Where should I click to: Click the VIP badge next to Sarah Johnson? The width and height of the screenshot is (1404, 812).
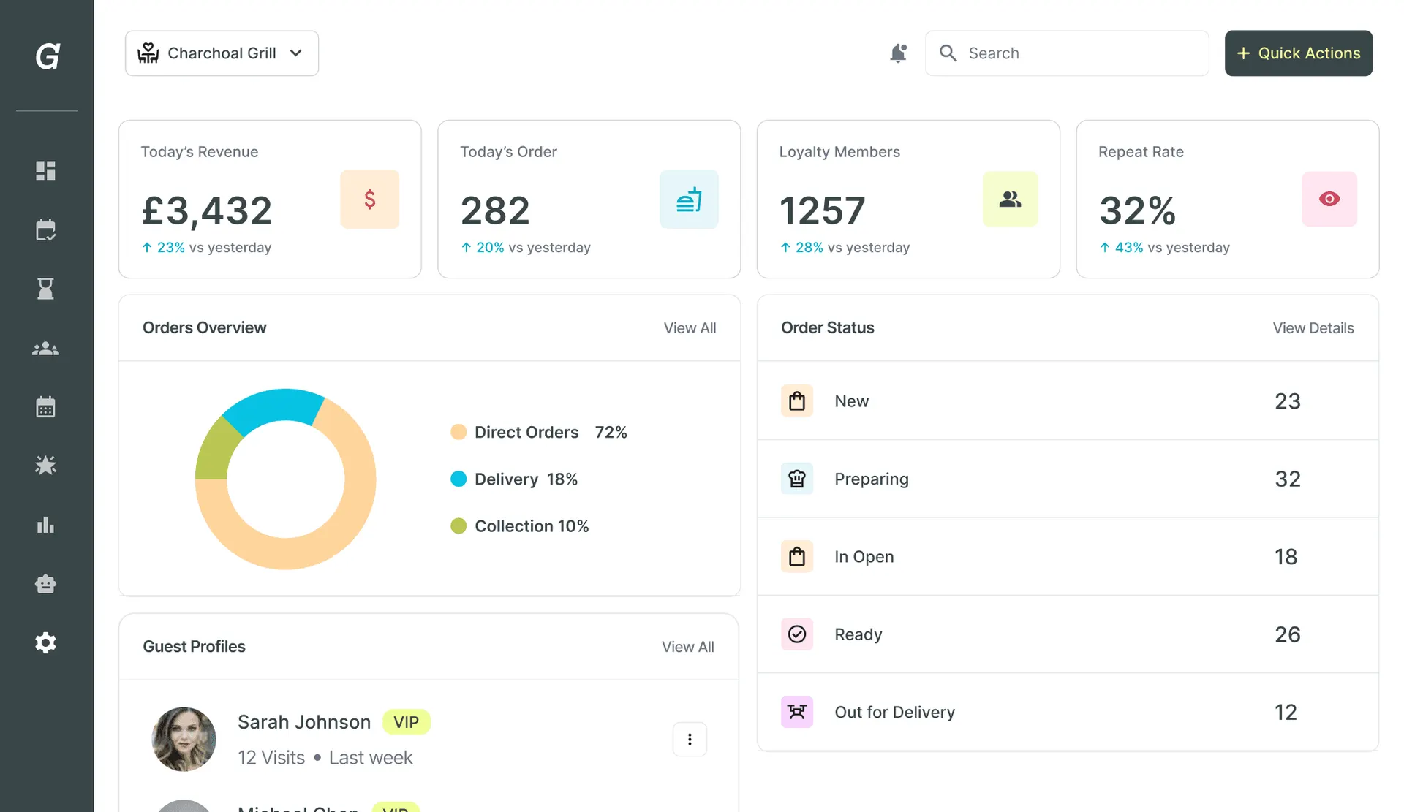(x=406, y=722)
